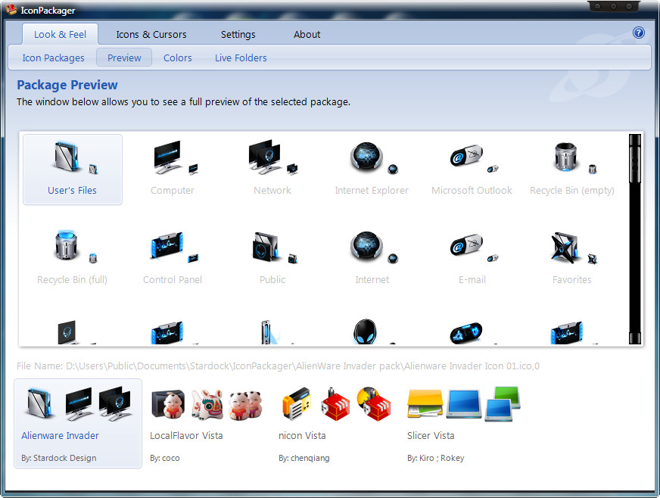Select the Recycle Bin (empty) icon
This screenshot has width=660, height=498.
[x=571, y=170]
